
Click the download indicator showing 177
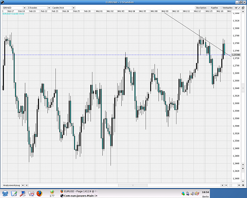52,193
